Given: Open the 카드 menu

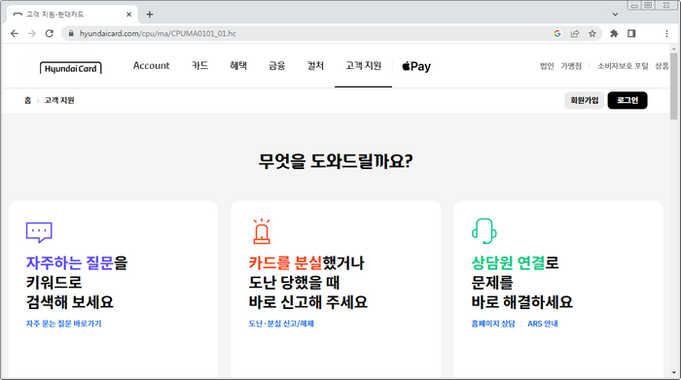Looking at the screenshot, I should pyautogui.click(x=199, y=65).
